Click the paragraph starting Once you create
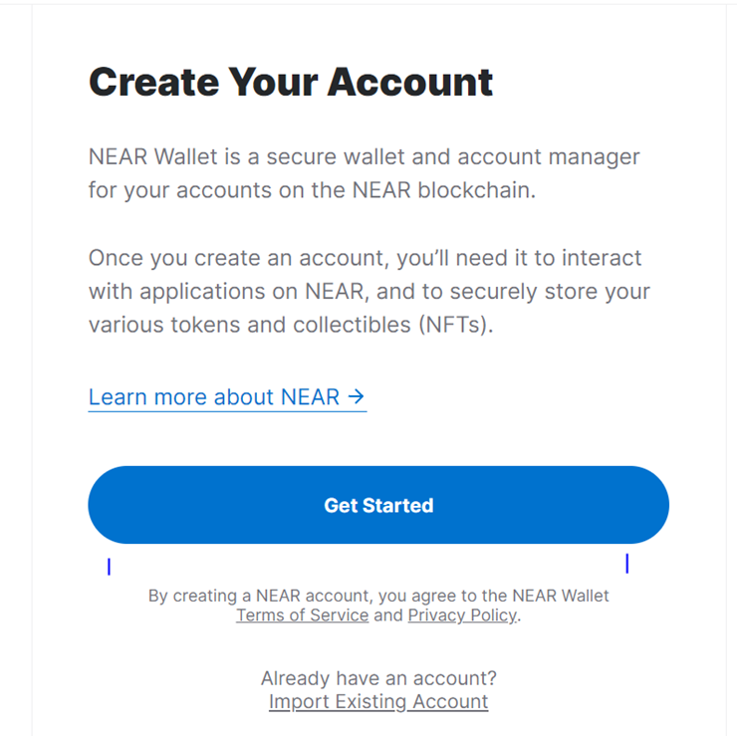 369,292
